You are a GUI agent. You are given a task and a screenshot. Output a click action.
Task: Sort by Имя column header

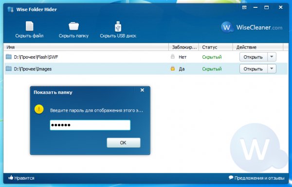[86, 47]
